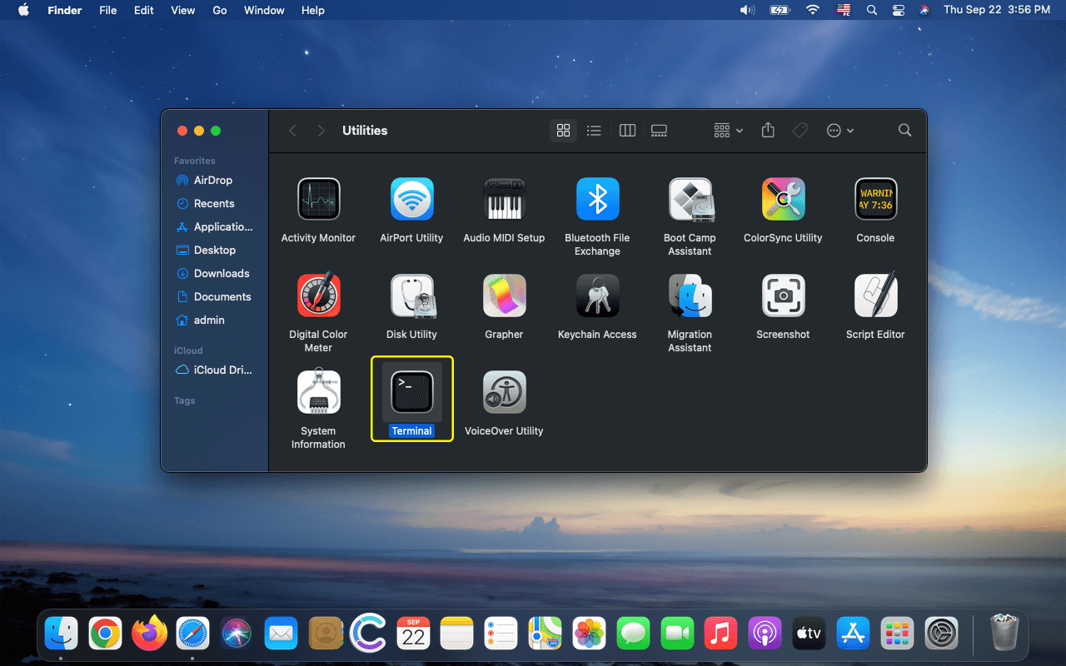
Task: Open the item grouping dropdown
Action: 726,130
